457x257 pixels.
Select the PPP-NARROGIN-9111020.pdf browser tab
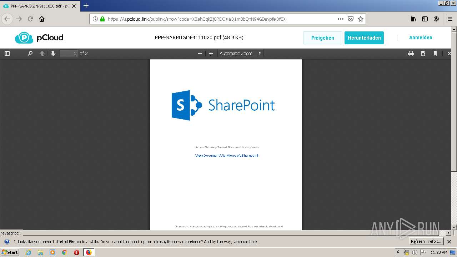[x=39, y=6]
